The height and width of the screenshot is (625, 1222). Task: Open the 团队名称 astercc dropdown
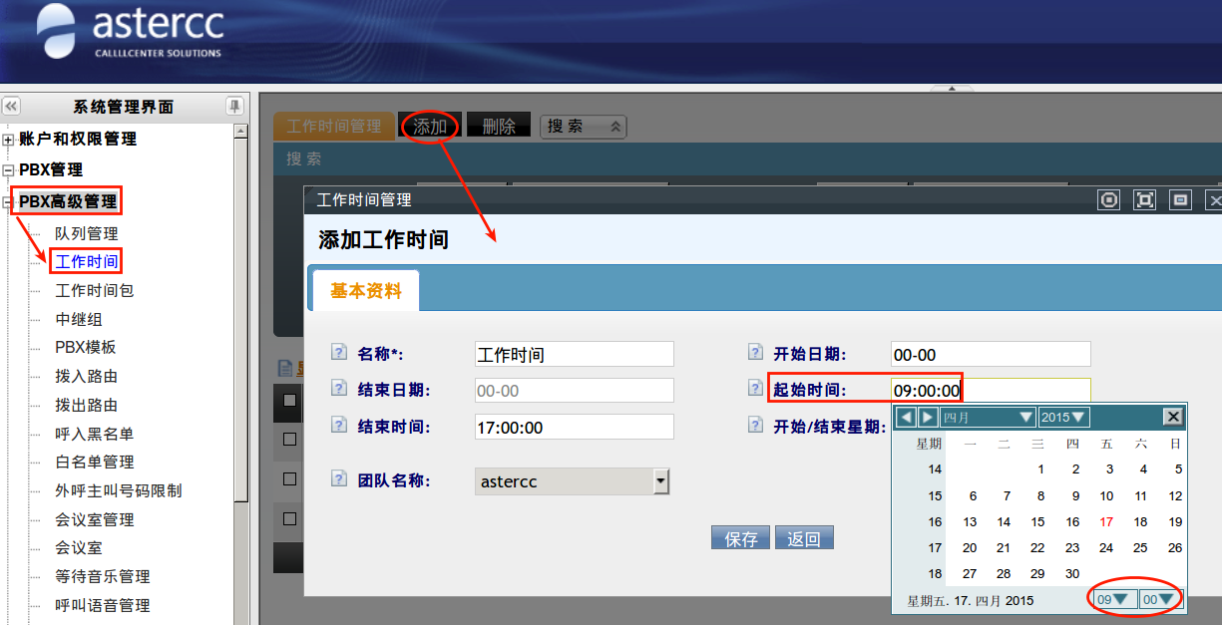(x=660, y=481)
